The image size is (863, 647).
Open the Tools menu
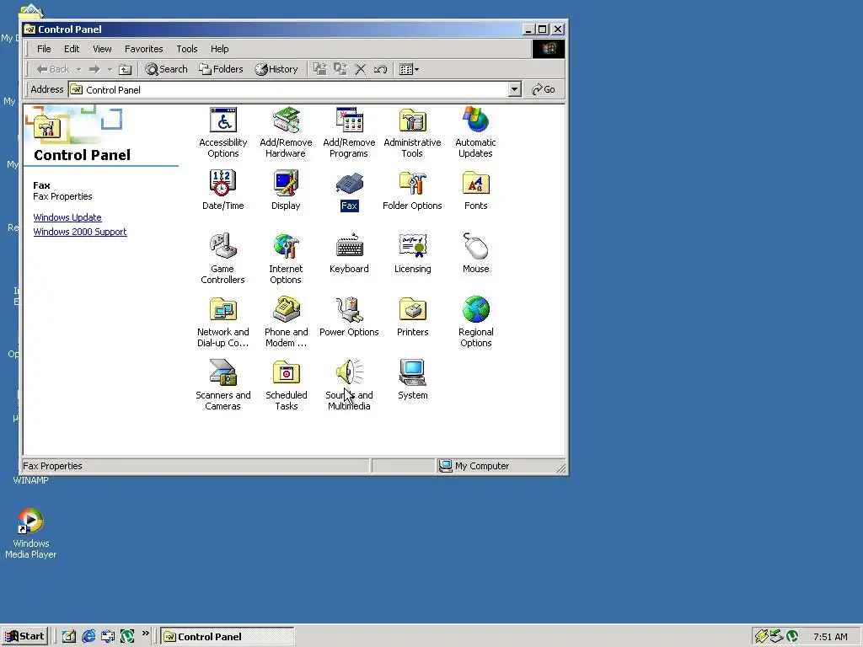pyautogui.click(x=186, y=49)
